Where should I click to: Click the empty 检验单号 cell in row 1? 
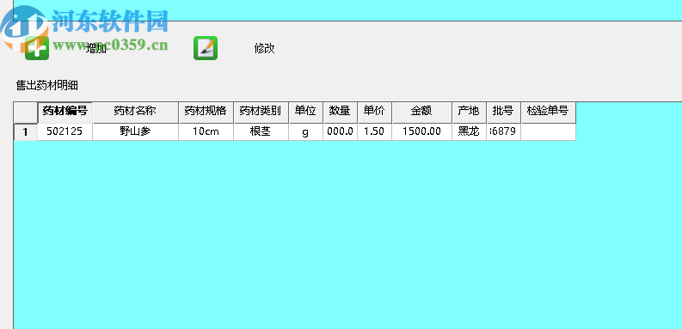click(548, 132)
